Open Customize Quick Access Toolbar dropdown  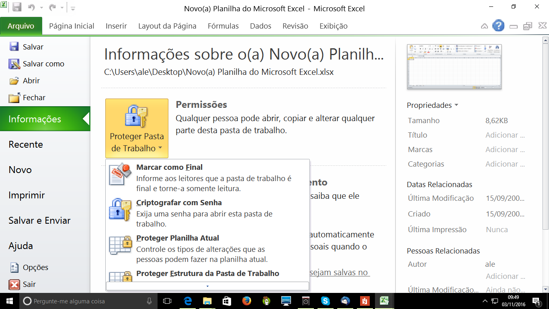tap(73, 8)
